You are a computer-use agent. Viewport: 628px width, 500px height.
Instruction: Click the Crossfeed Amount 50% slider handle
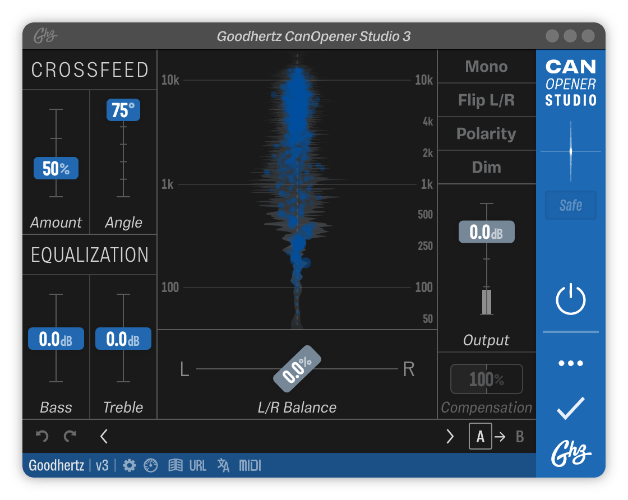pos(56,168)
